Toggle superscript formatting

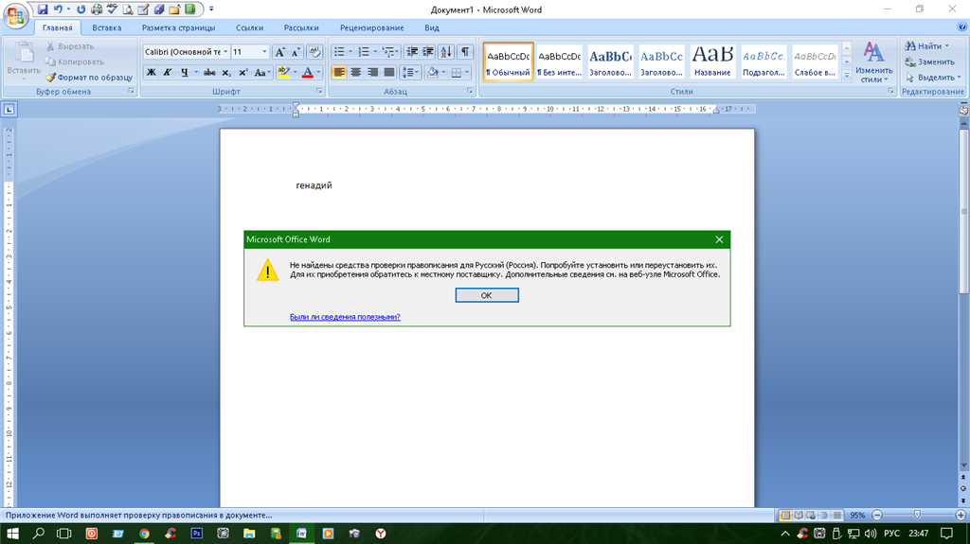(243, 72)
